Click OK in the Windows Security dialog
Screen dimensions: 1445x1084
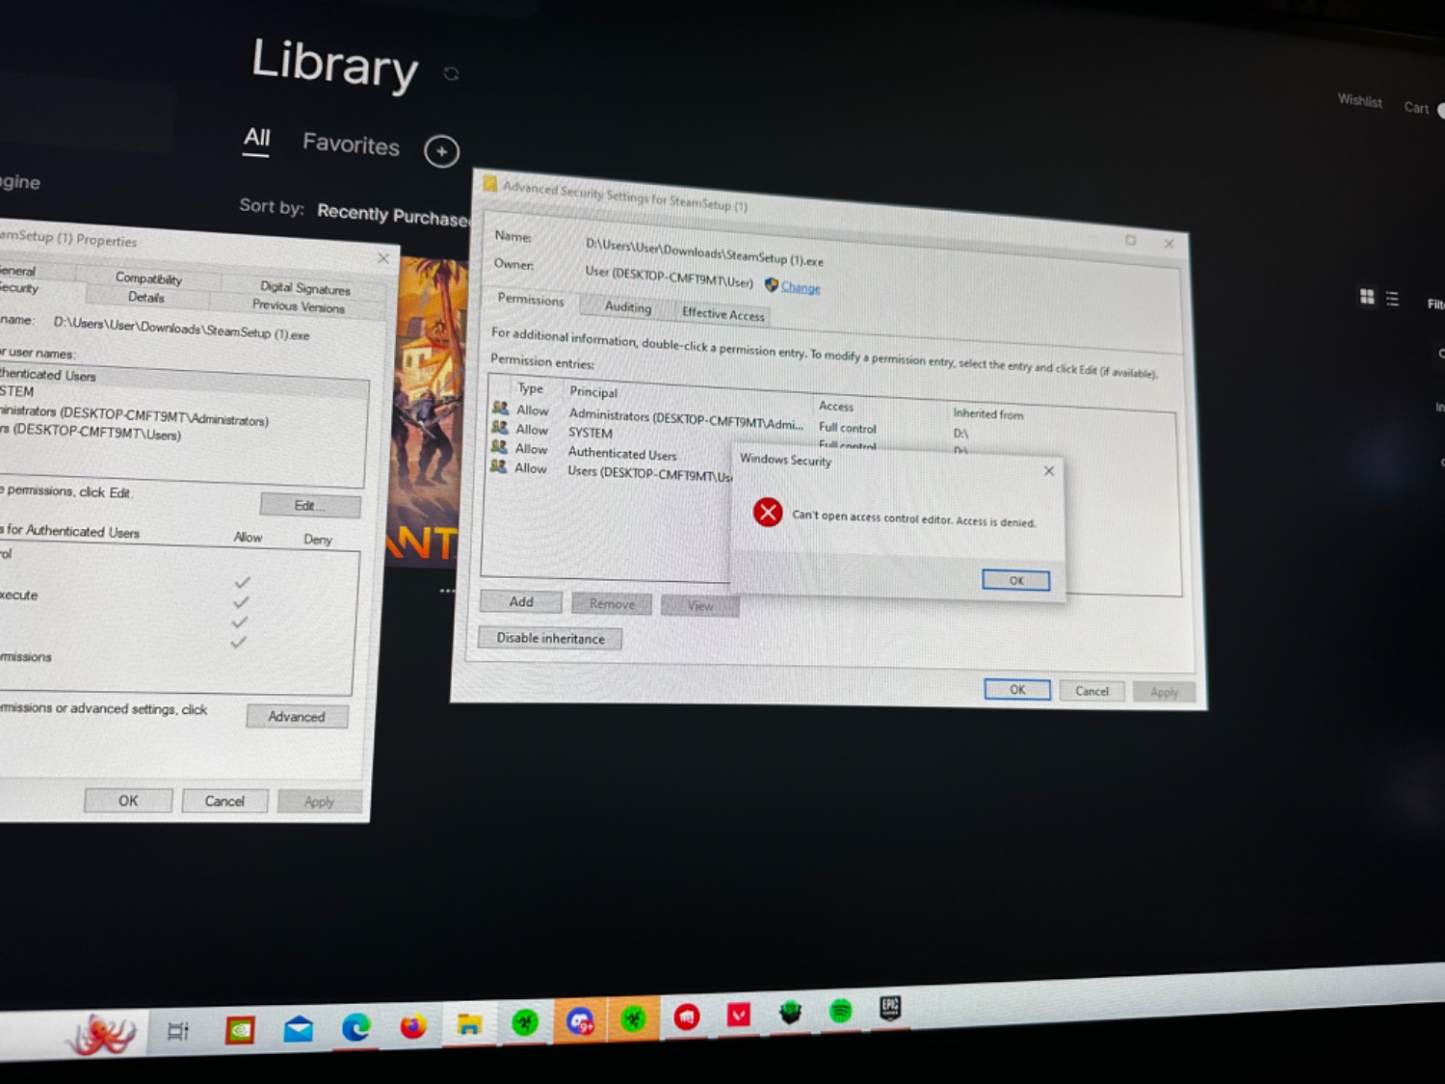(x=1016, y=580)
